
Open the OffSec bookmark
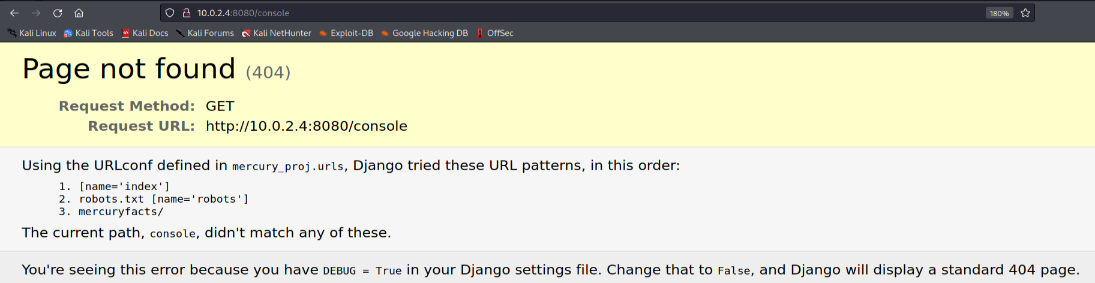[494, 33]
